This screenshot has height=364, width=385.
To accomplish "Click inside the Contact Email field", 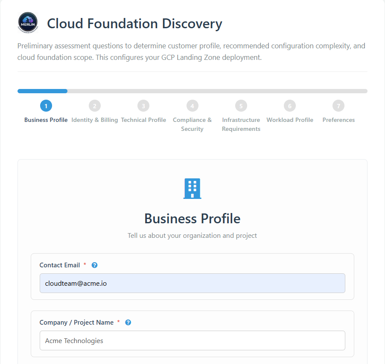I will pos(192,283).
